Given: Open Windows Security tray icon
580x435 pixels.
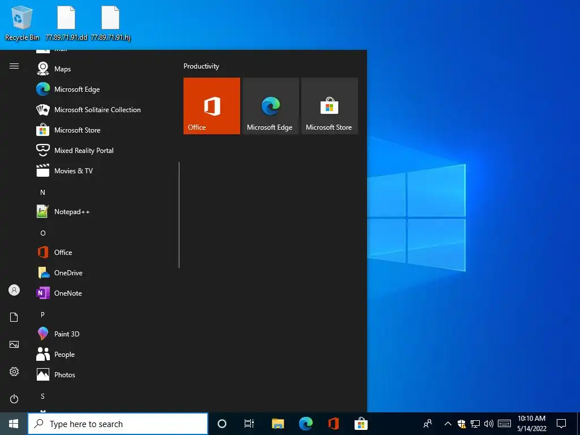Looking at the screenshot, I should coord(461,424).
